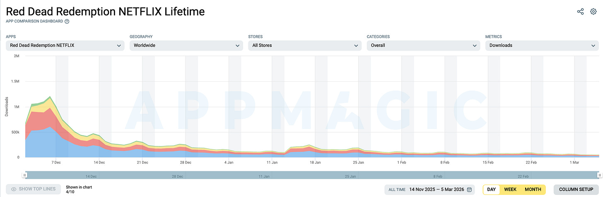Viewport: 603px width, 197px height.
Task: Click the timeline range bar near 11 Jan
Action: tap(264, 176)
